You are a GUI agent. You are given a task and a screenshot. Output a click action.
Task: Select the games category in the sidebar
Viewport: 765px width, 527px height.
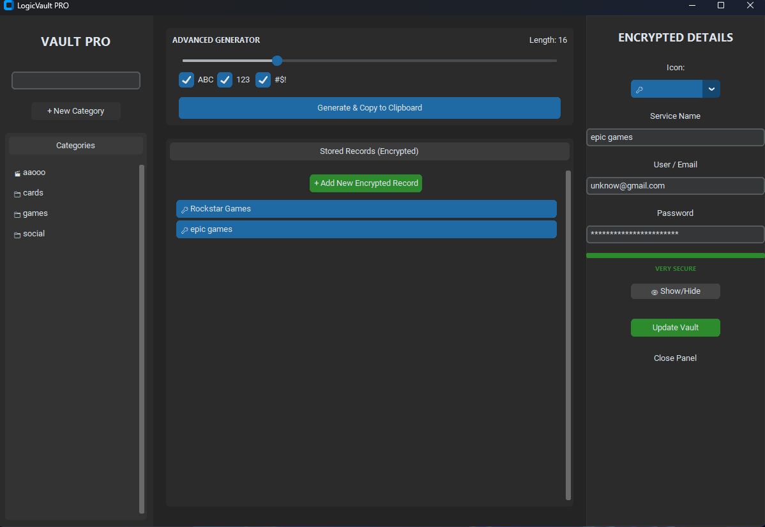point(35,213)
